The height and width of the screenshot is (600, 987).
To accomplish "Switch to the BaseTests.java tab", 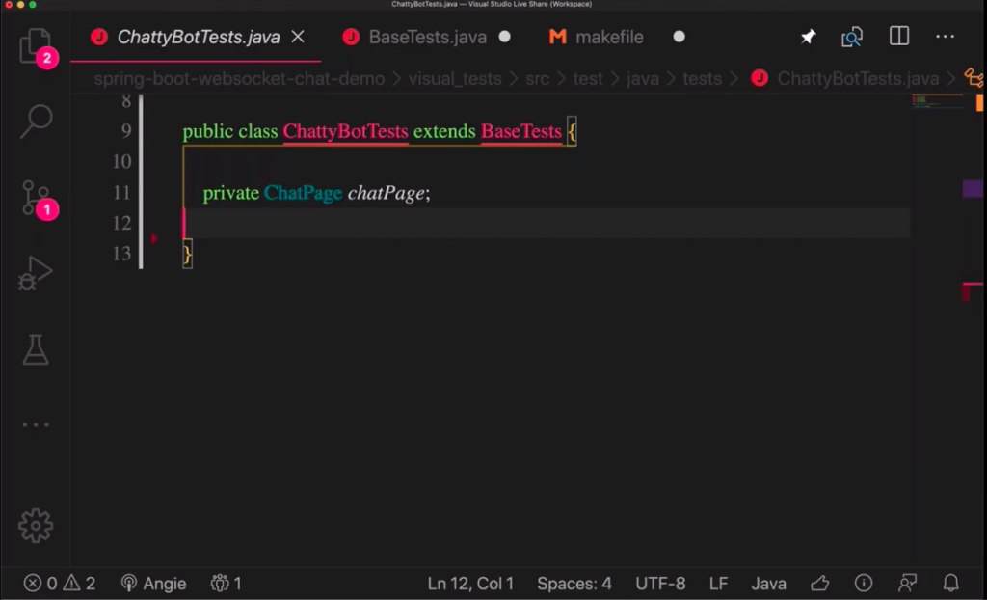I will (427, 37).
